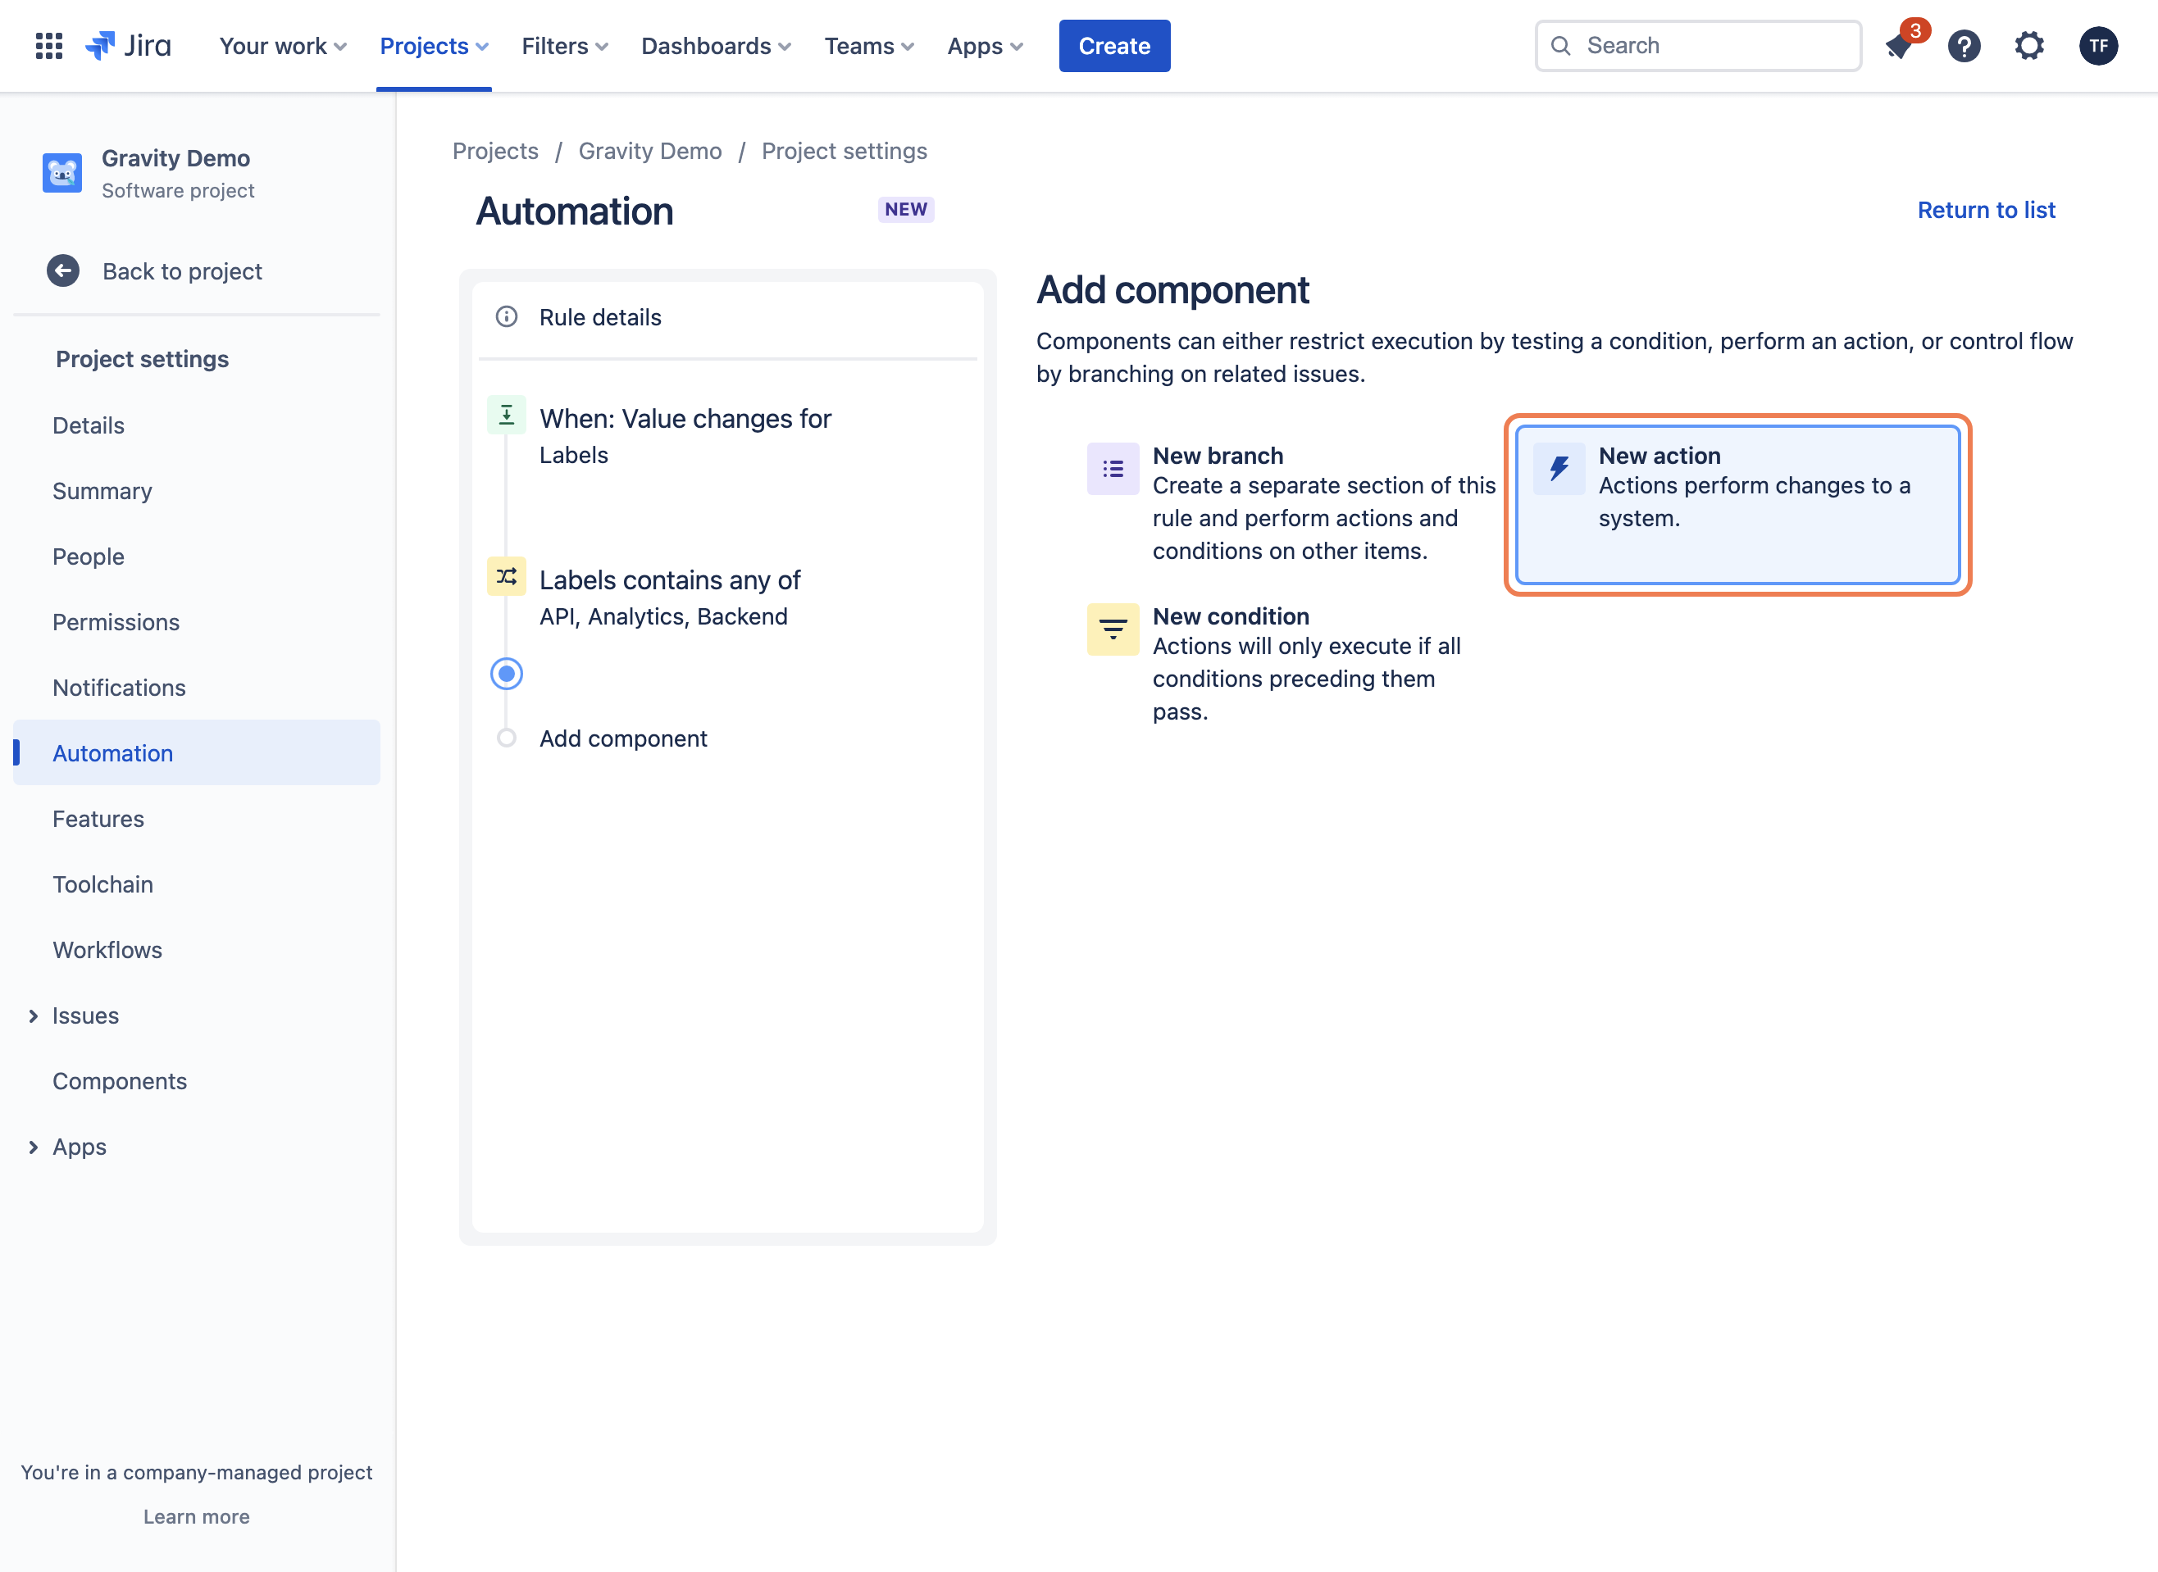Click the New condition filter icon

tap(1113, 629)
